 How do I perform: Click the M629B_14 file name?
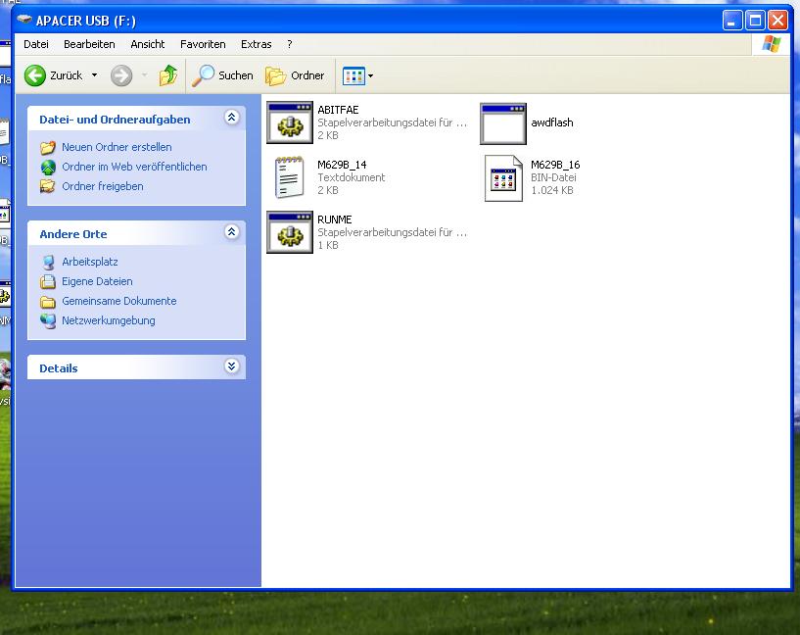point(342,165)
